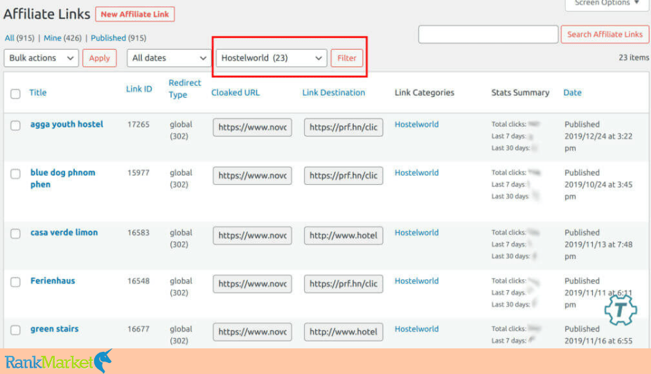
Task: Sort by Link Destination column
Action: coord(333,93)
